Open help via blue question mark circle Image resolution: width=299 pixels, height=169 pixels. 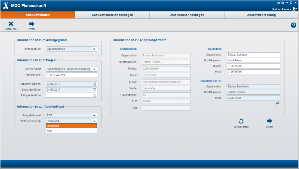[x=293, y=25]
